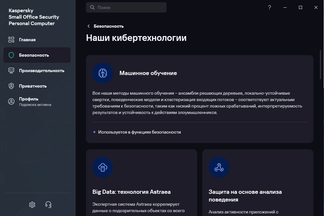324x216 pixels.
Task: Click the vertical scrollbar thumb
Action: 320,64
